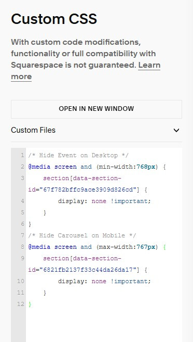
Task: Click the Hide Carousel on Mobile comment
Action: pos(82,236)
